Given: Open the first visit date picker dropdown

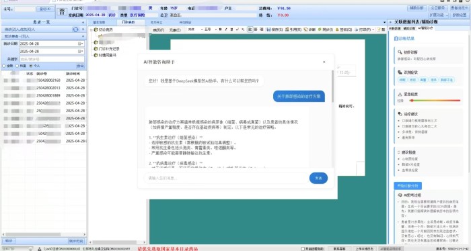Looking at the screenshot, I should tap(81, 44).
